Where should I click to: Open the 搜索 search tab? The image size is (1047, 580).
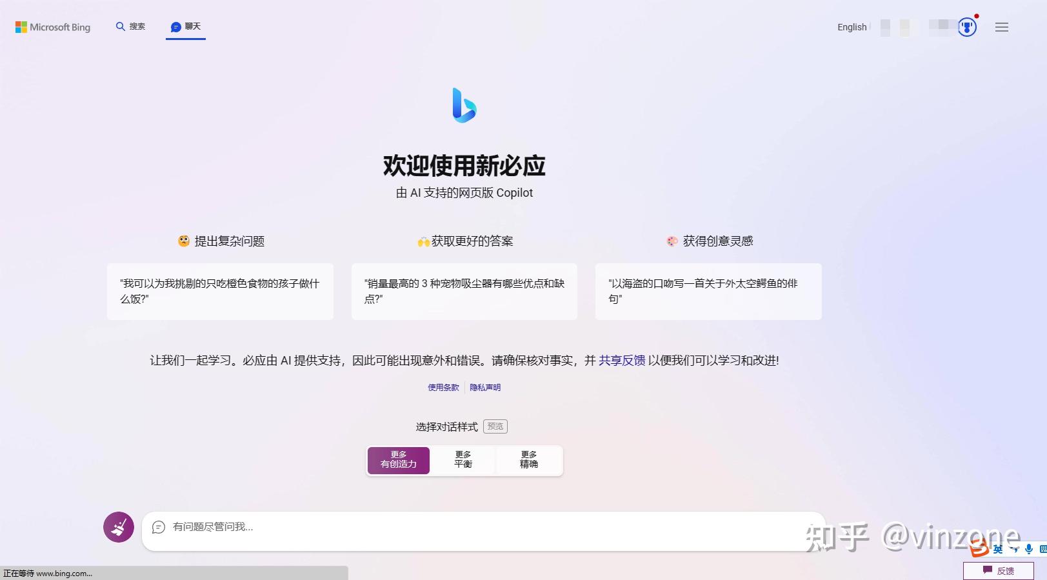(130, 26)
